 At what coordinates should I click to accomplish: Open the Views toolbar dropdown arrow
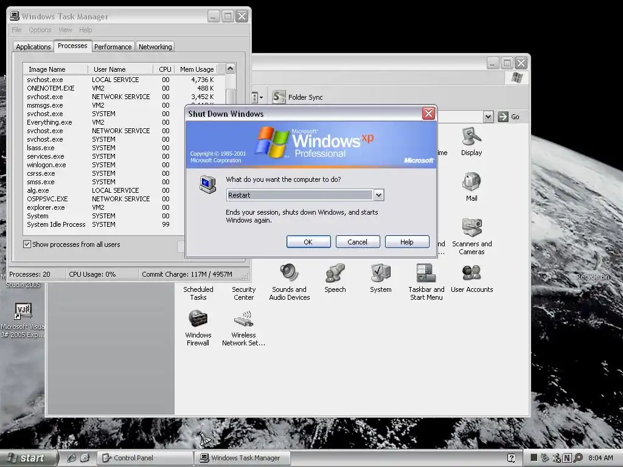tap(261, 97)
